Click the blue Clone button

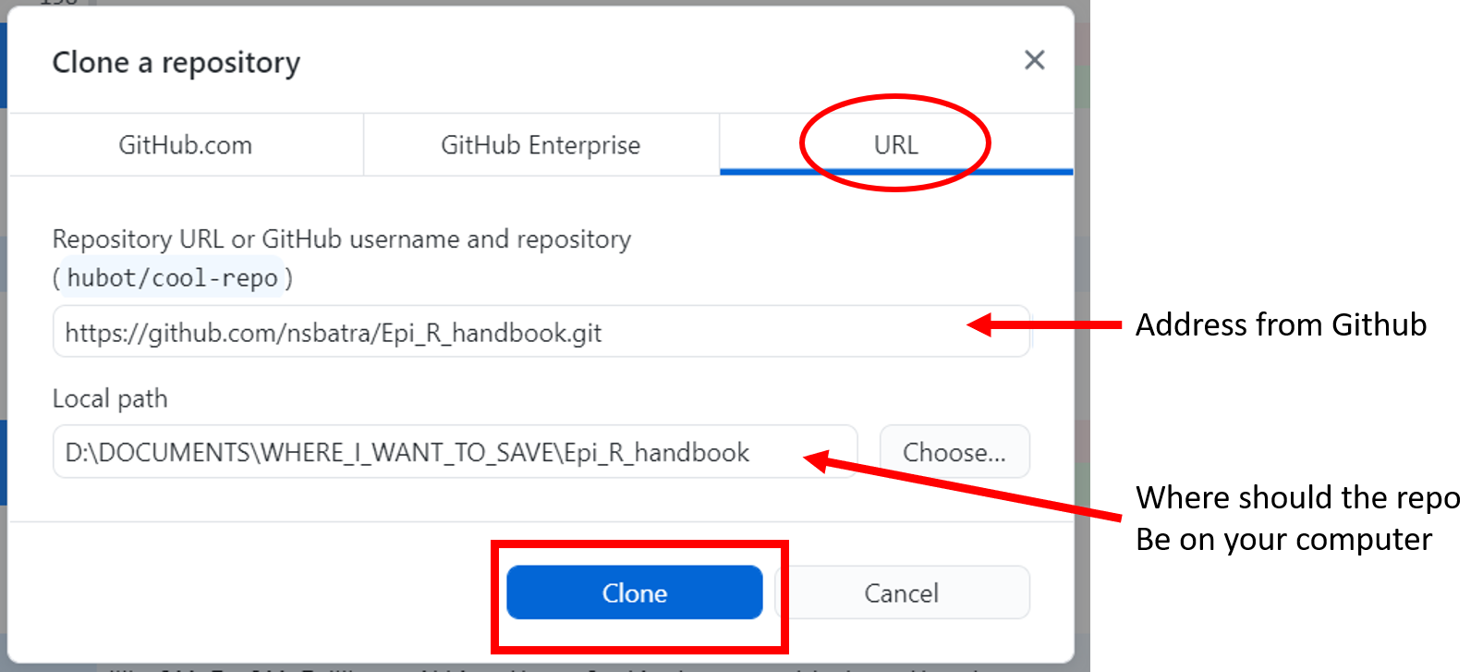635,593
